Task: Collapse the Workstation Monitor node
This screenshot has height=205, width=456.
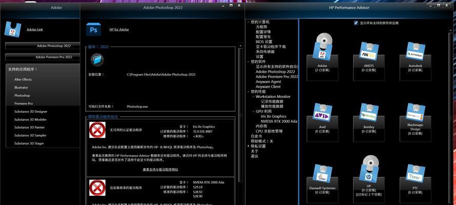Action: click(253, 97)
